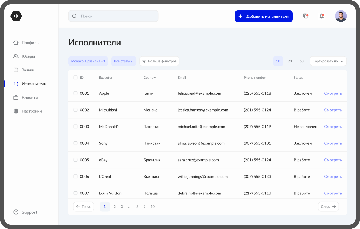Screen dimensions: 360x229
Task: Open the Монако, Бразилия +3 country filter
Action: click(88, 61)
